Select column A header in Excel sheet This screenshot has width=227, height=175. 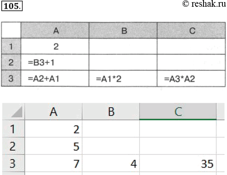54,112
